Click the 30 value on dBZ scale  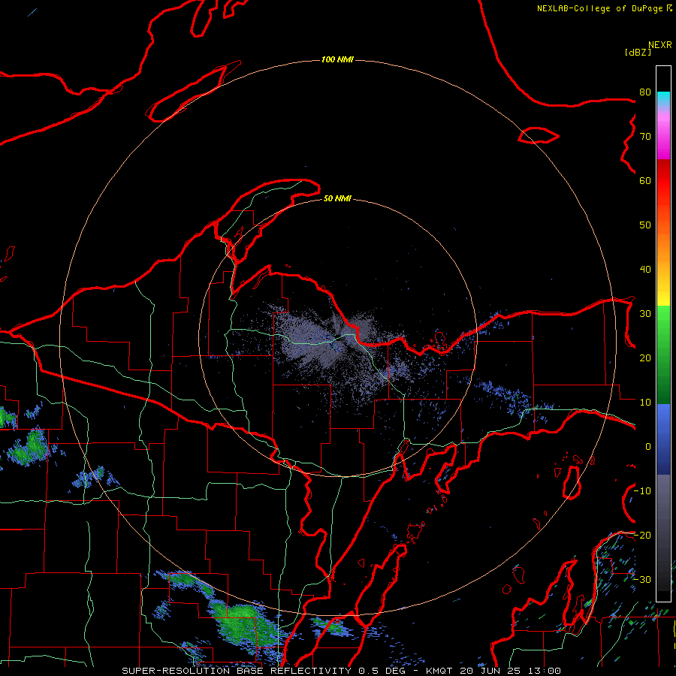pyautogui.click(x=645, y=314)
